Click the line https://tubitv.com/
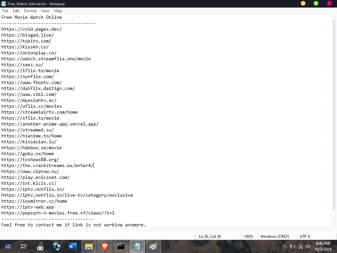Image resolution: width=337 pixels, height=253 pixels. click(26, 41)
